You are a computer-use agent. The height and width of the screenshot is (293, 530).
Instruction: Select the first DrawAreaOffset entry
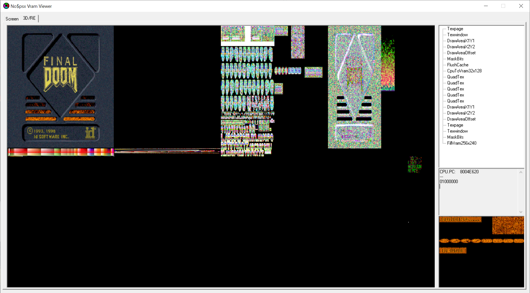coord(461,53)
